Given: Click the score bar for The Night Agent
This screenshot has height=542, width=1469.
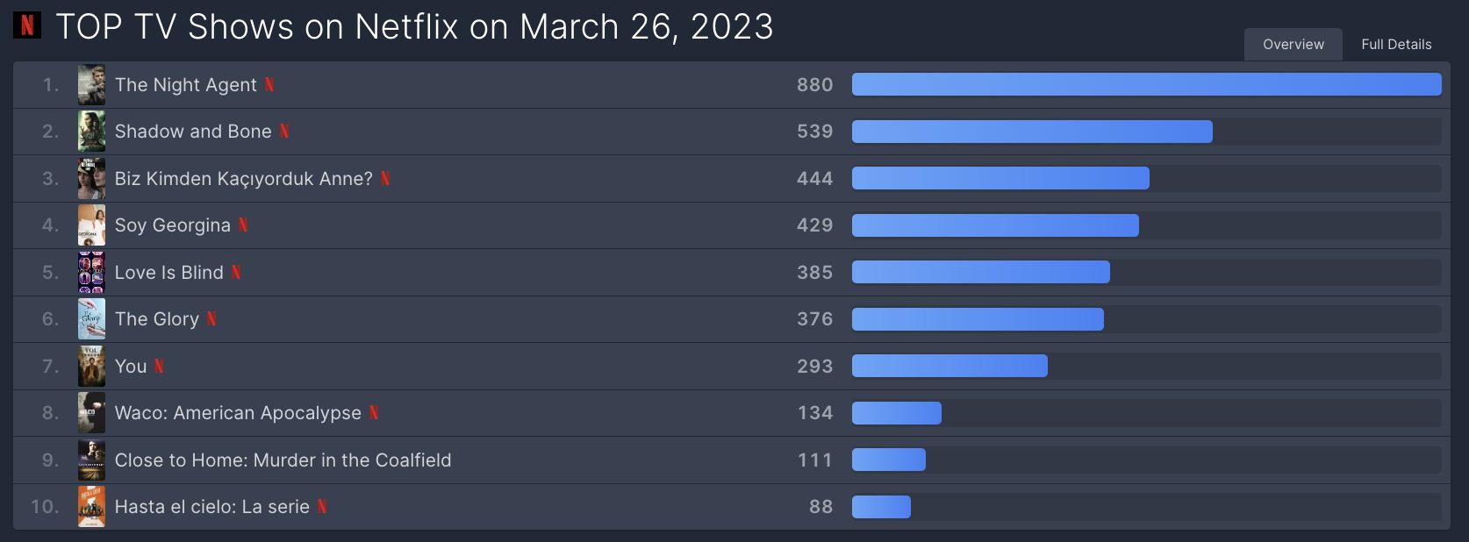Looking at the screenshot, I should [x=1146, y=85].
